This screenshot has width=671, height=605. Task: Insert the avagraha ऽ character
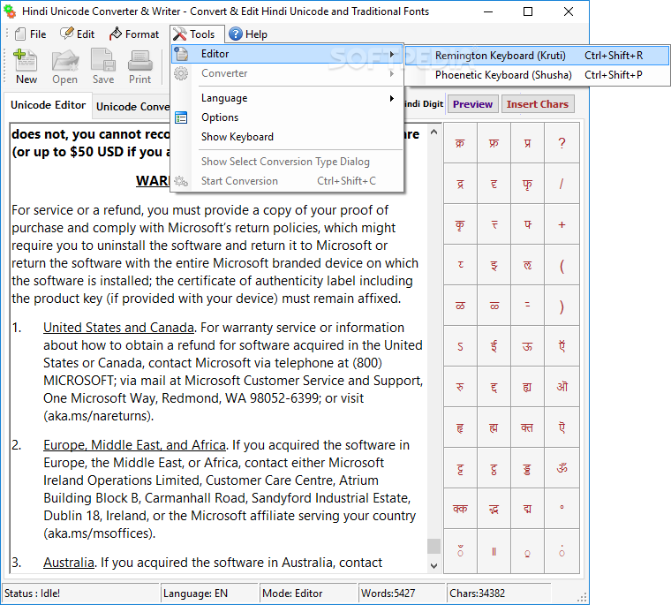[x=460, y=346]
